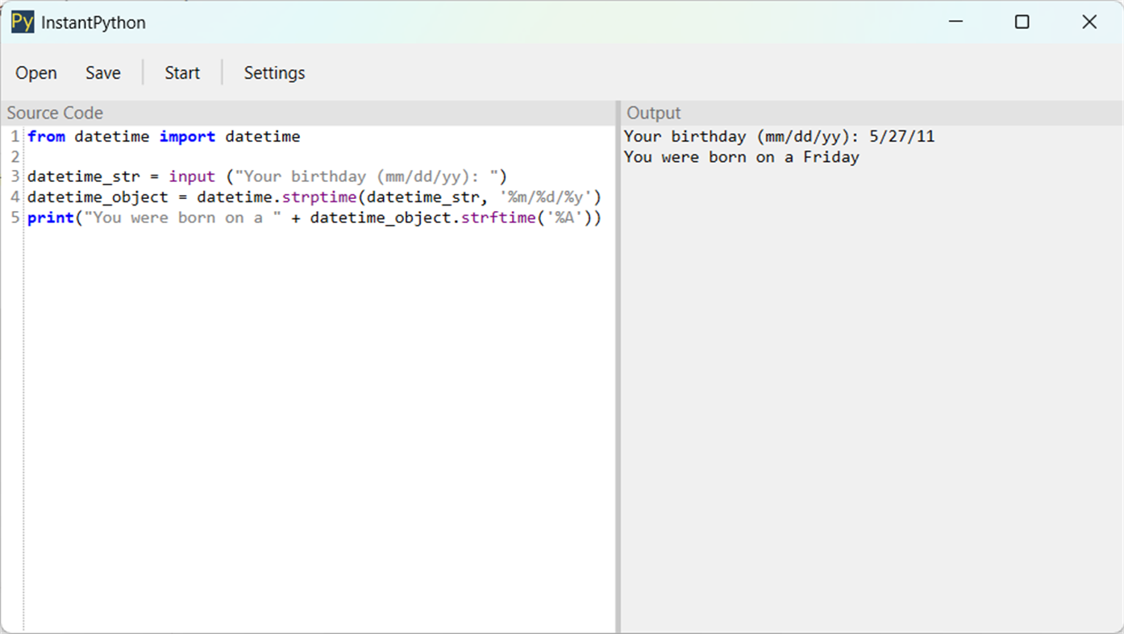Maximize the InstantPython window
The height and width of the screenshot is (634, 1124).
(1022, 22)
